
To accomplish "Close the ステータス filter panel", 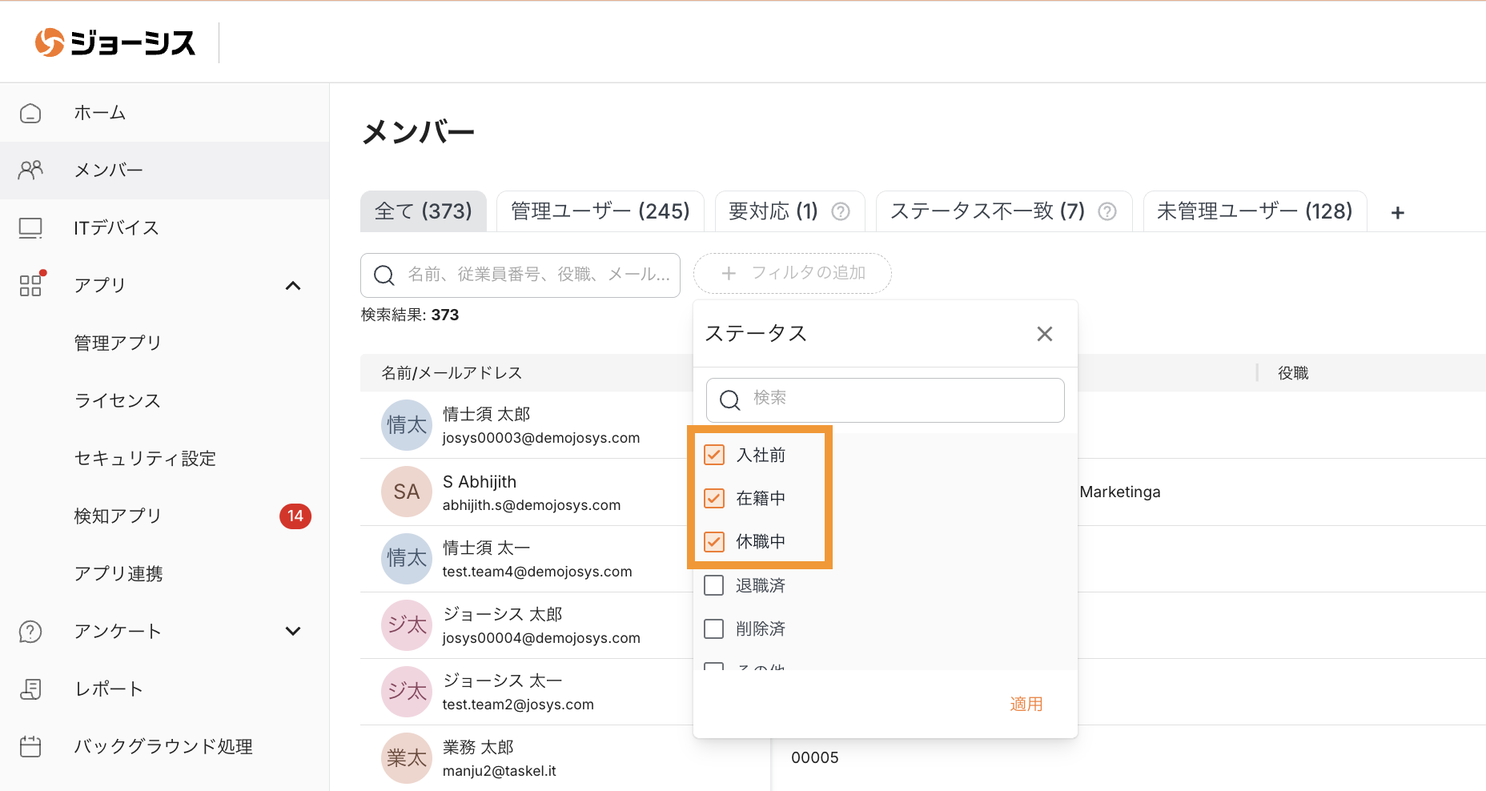I will point(1044,334).
